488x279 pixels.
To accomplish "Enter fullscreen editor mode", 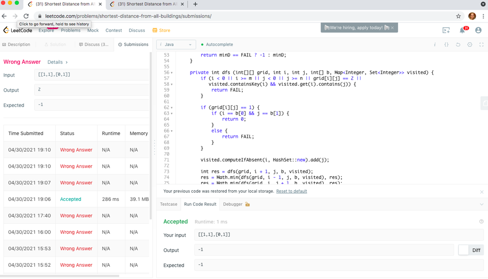I will (481, 44).
